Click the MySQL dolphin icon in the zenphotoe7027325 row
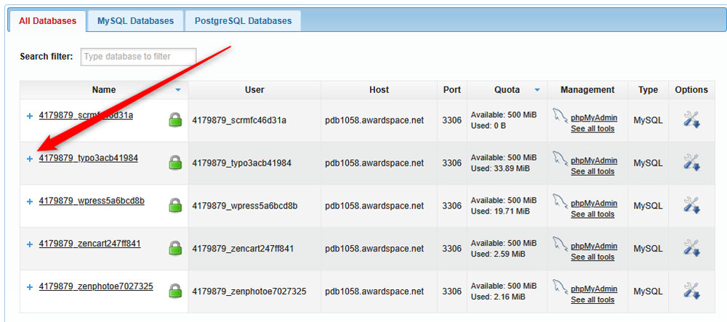 [560, 286]
